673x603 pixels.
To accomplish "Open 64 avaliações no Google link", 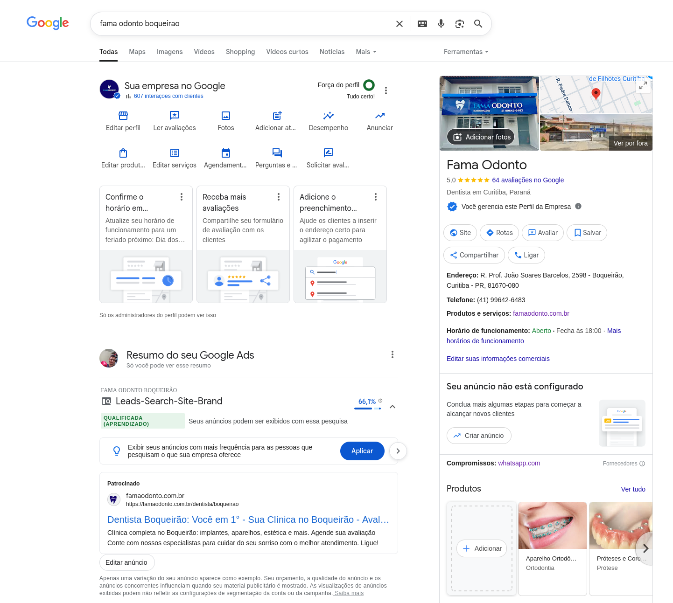I will coord(528,180).
